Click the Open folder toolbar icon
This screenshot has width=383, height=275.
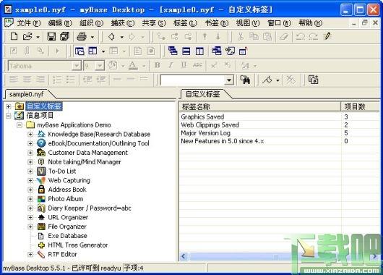coord(27,36)
